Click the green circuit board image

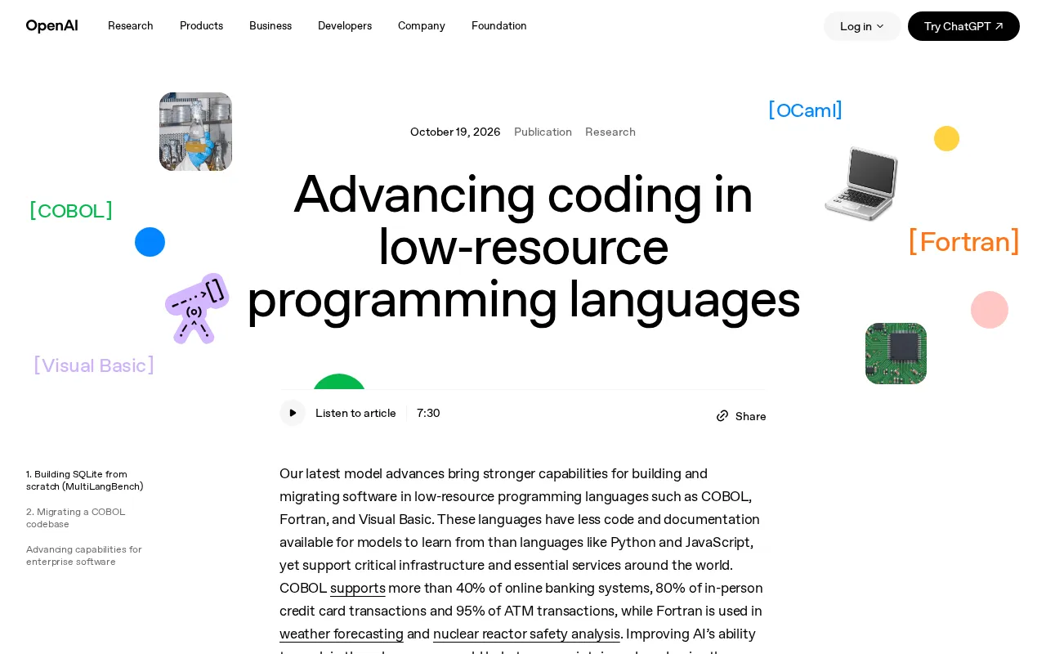[x=896, y=353]
